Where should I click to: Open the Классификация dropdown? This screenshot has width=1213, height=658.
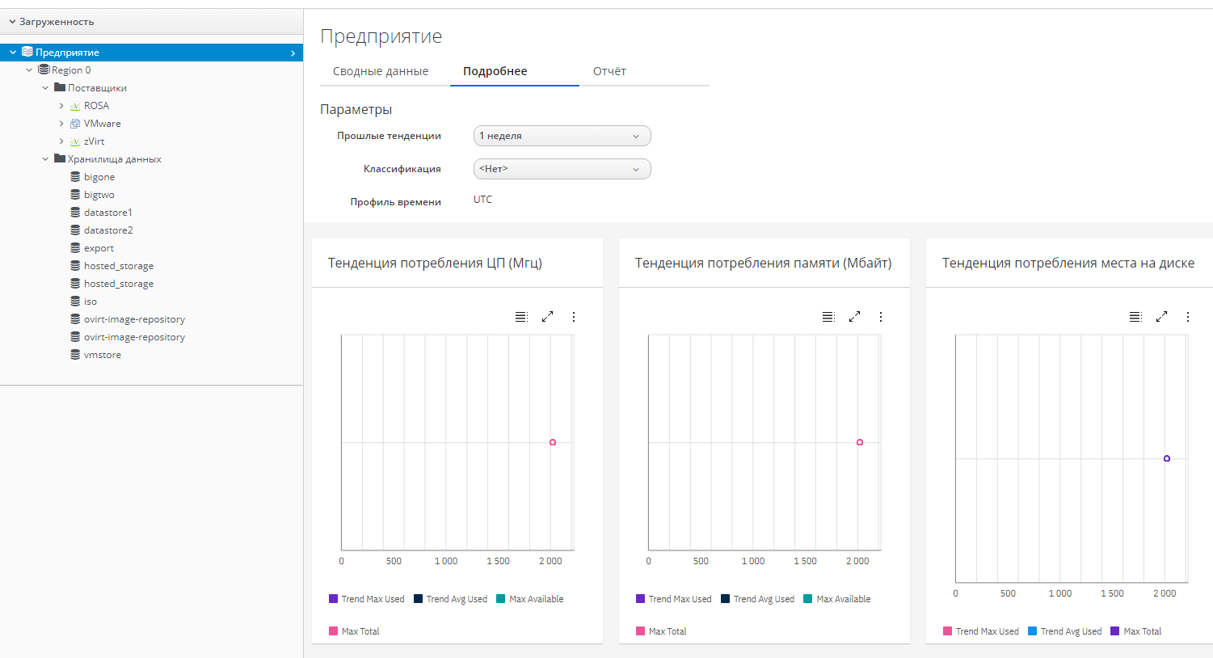pyautogui.click(x=562, y=169)
